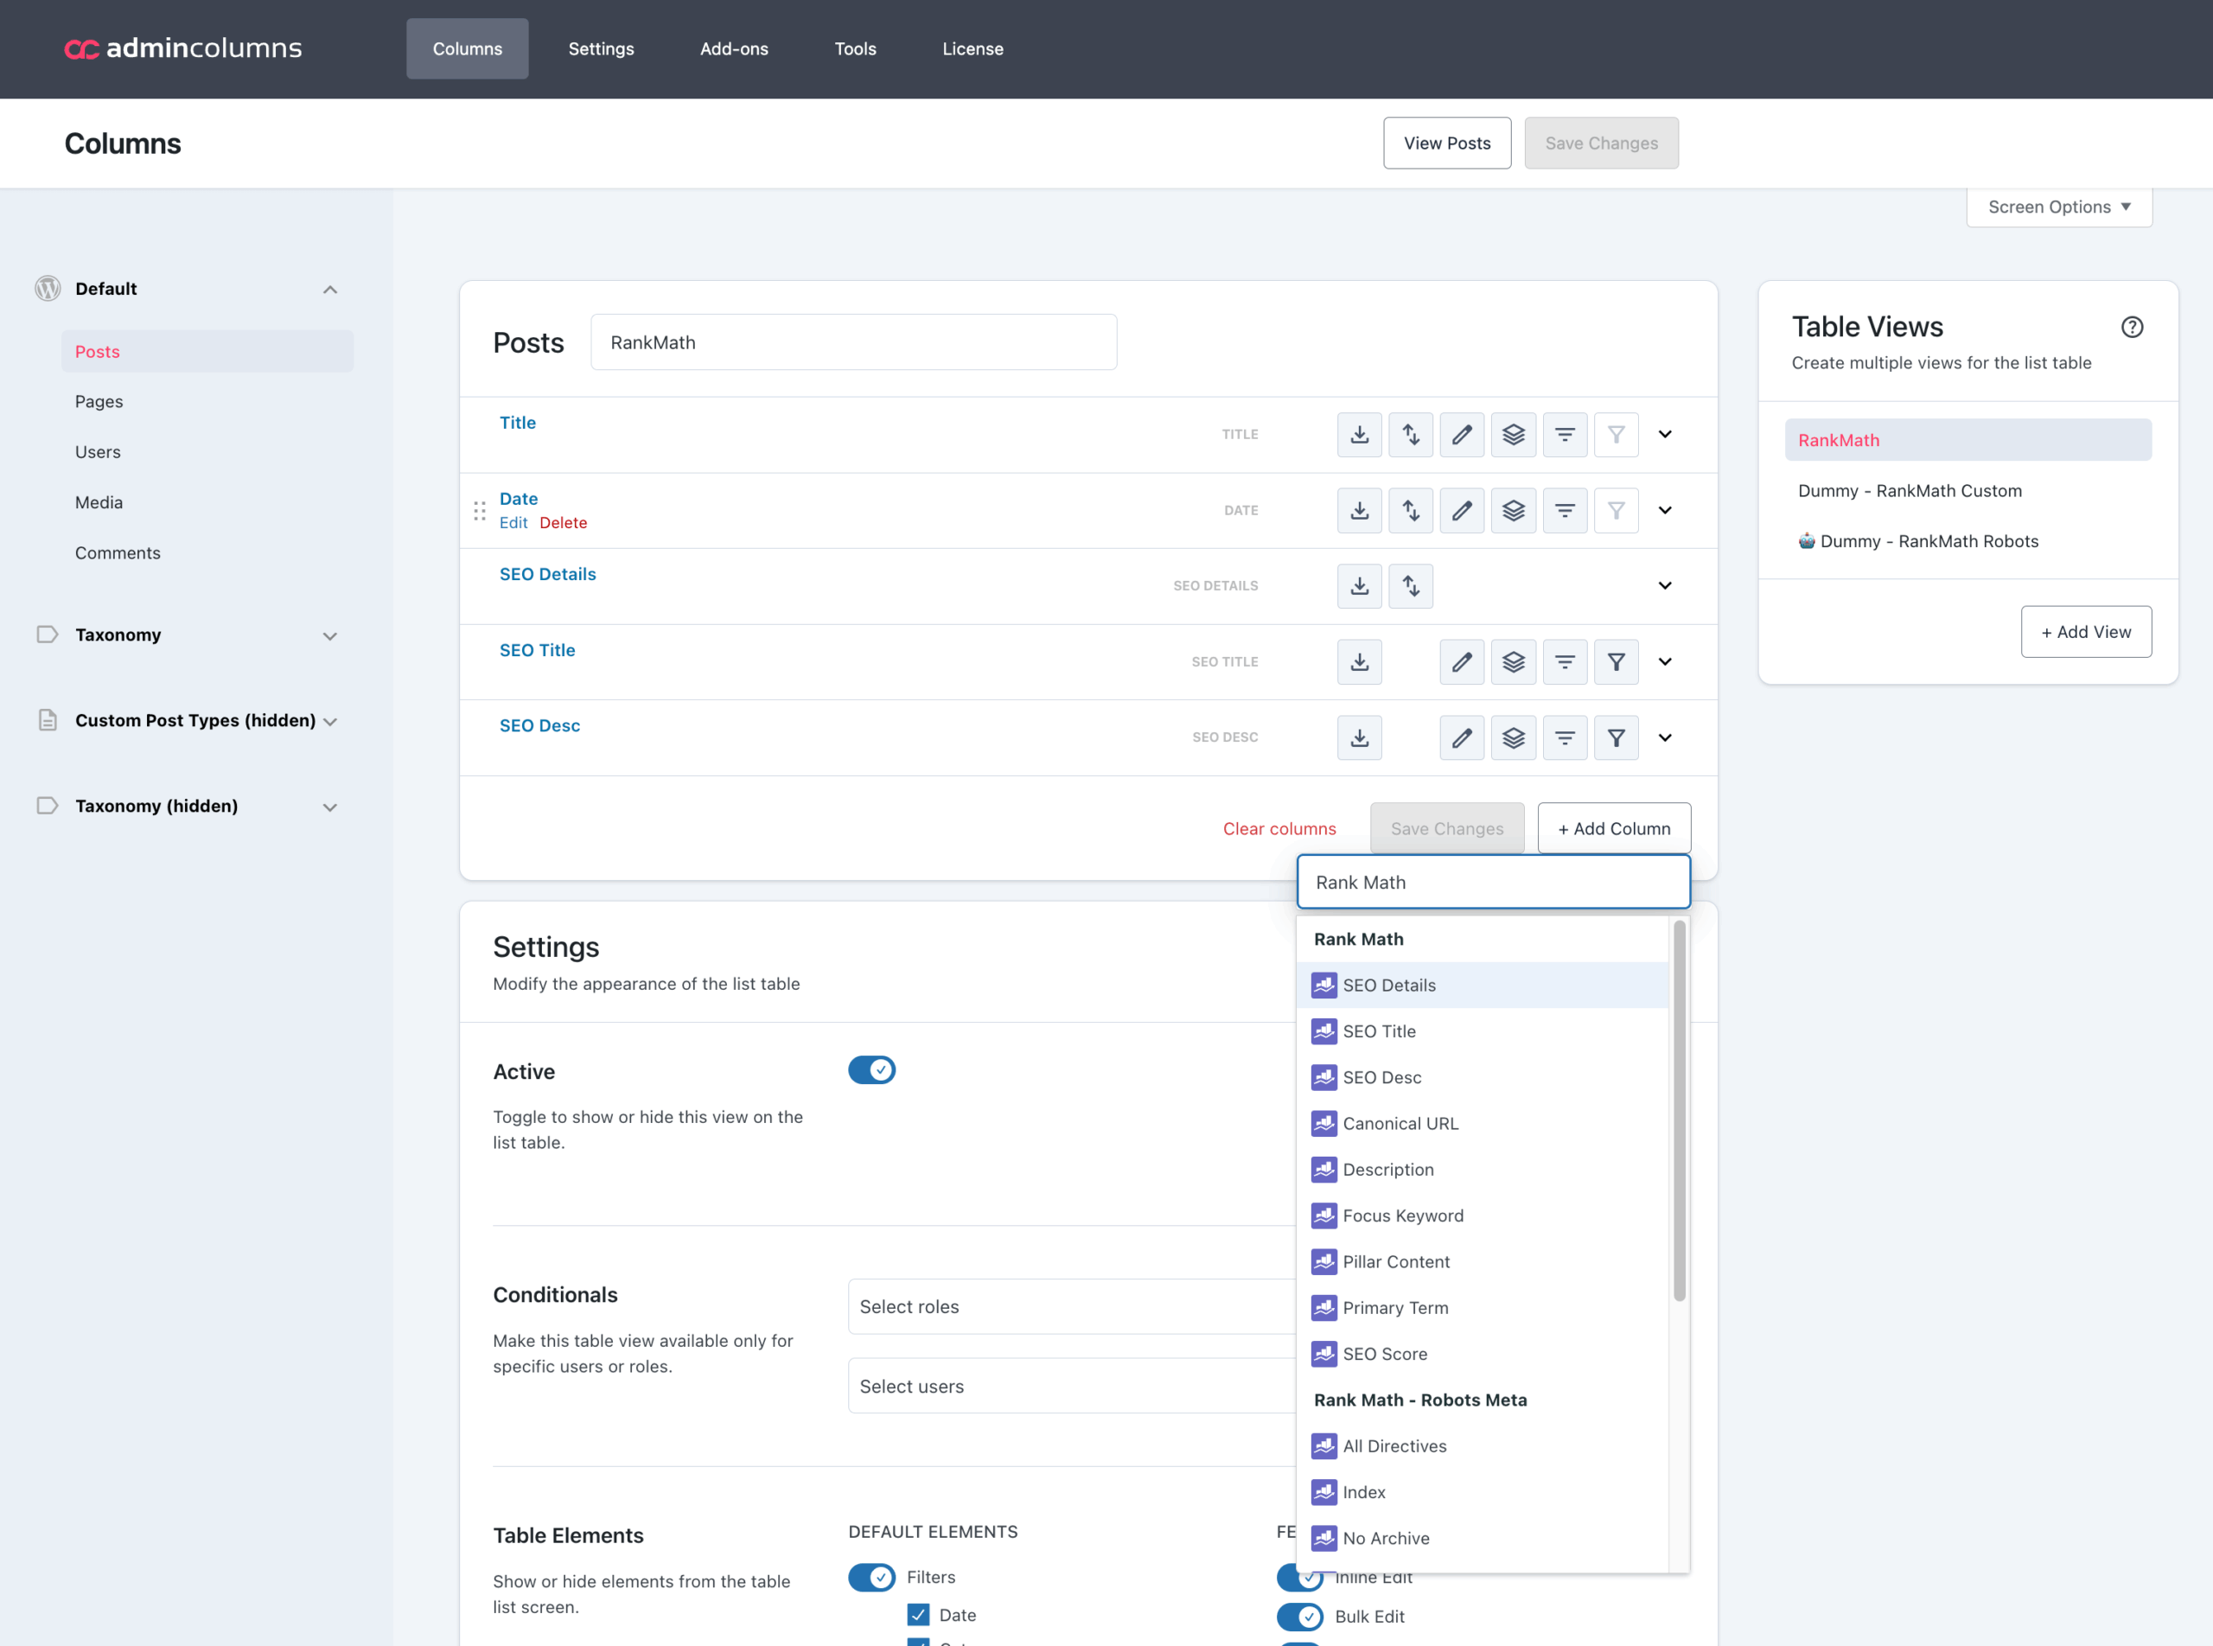Disable the Filters toggle
The width and height of the screenshot is (2213, 1646).
pos(871,1577)
